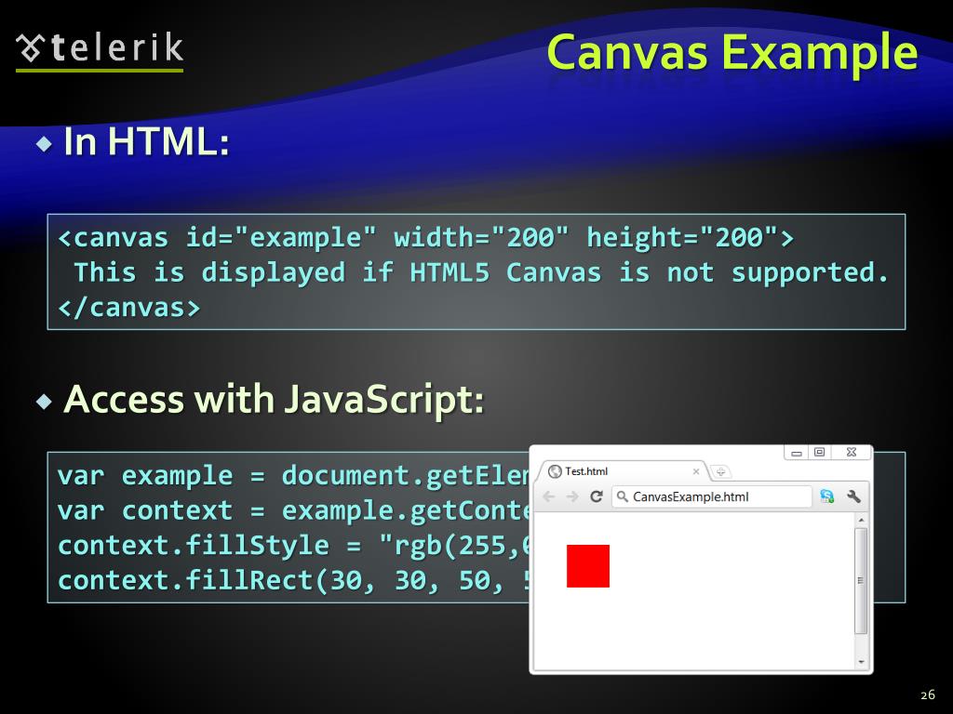Click the 'var context =' code line
The height and width of the screenshot is (714, 953).
point(293,510)
